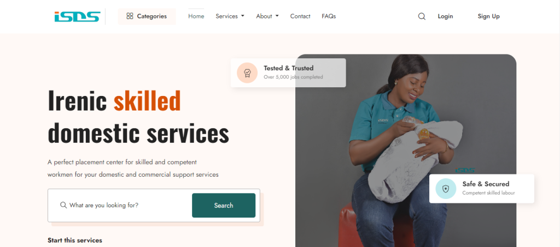The width and height of the screenshot is (560, 247).
Task: Click the green Search button
Action: [x=224, y=206]
